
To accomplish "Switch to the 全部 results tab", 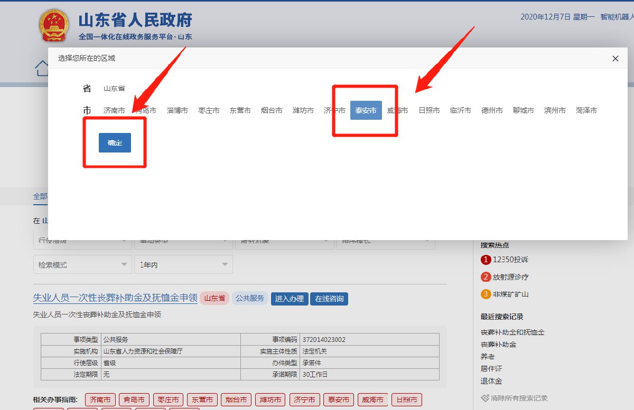I will click(40, 196).
